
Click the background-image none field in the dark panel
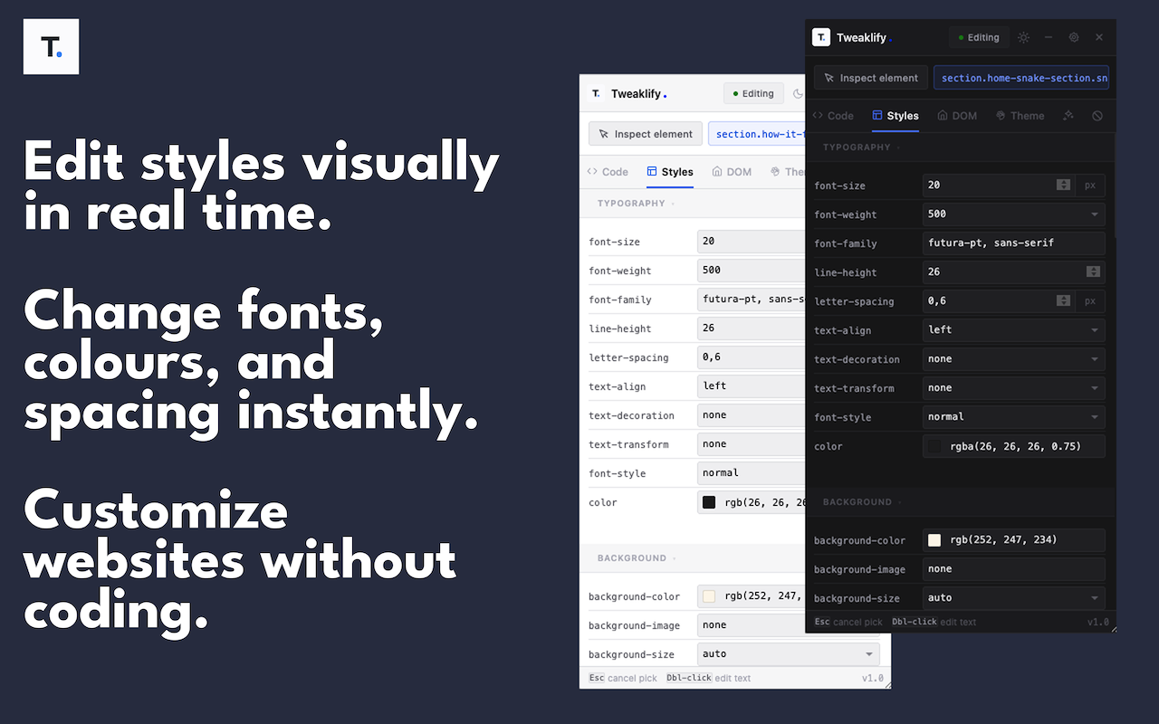1014,569
